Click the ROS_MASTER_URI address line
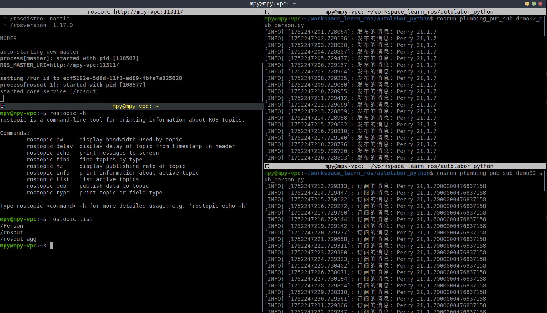 60,65
